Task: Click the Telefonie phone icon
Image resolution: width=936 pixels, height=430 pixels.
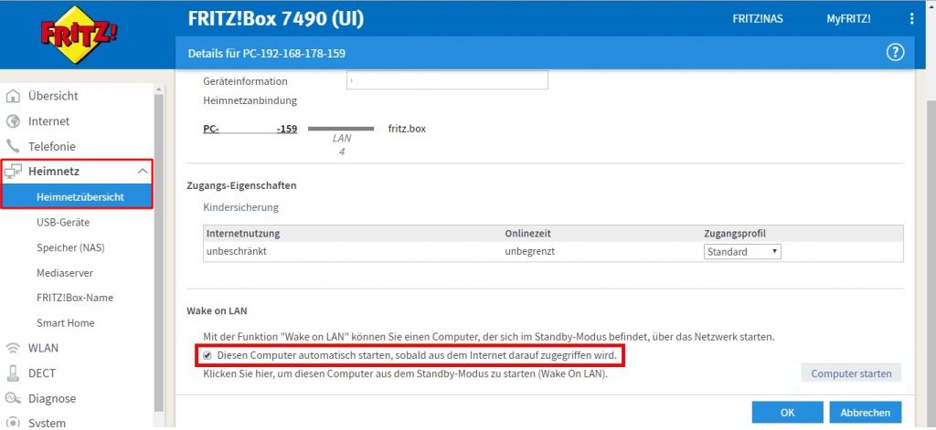Action: (x=13, y=146)
